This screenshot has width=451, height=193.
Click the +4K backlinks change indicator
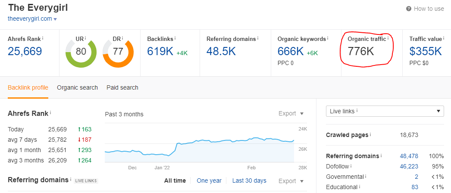click(x=182, y=53)
